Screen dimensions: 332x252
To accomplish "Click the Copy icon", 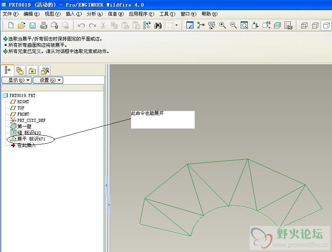I will (x=114, y=25).
